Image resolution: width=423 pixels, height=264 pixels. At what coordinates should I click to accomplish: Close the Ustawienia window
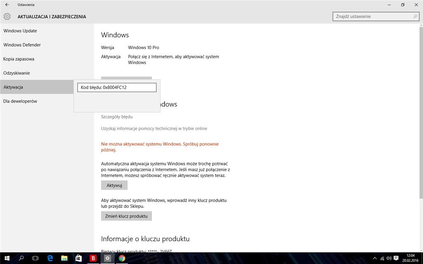pos(416,5)
